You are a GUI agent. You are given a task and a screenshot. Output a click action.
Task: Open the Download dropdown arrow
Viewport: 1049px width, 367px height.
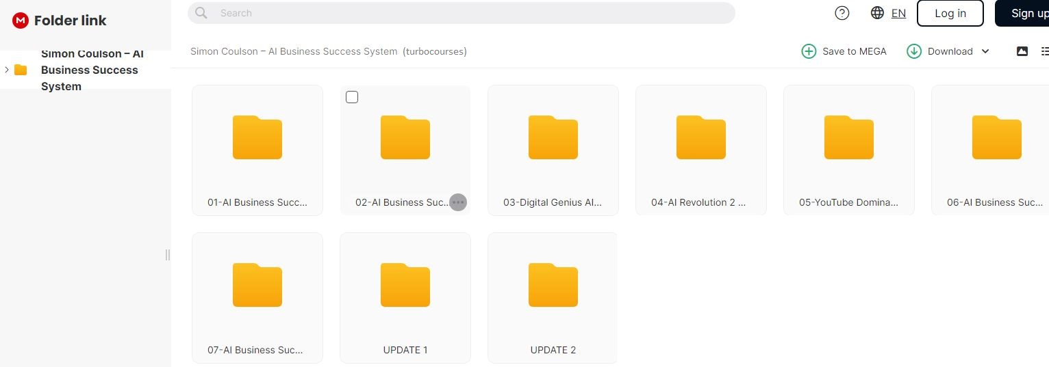[985, 51]
